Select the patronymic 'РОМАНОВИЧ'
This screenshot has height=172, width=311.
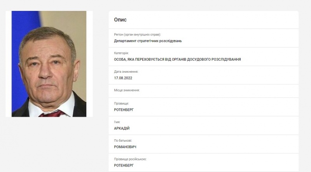(125, 147)
